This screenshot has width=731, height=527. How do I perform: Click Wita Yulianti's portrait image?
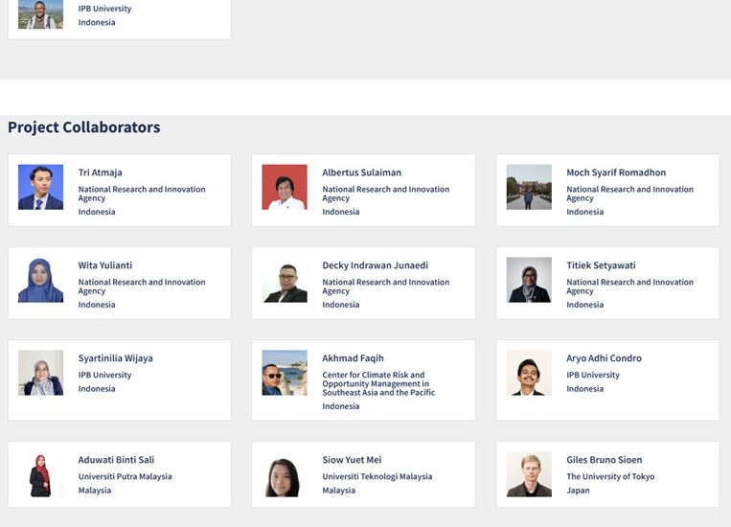(40, 280)
